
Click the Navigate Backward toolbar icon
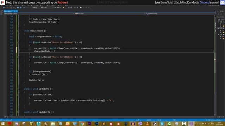click(4, 8)
